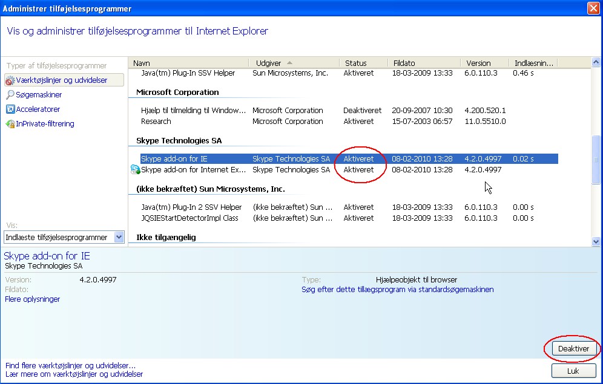Click the Deaktiveret status cell

point(362,111)
